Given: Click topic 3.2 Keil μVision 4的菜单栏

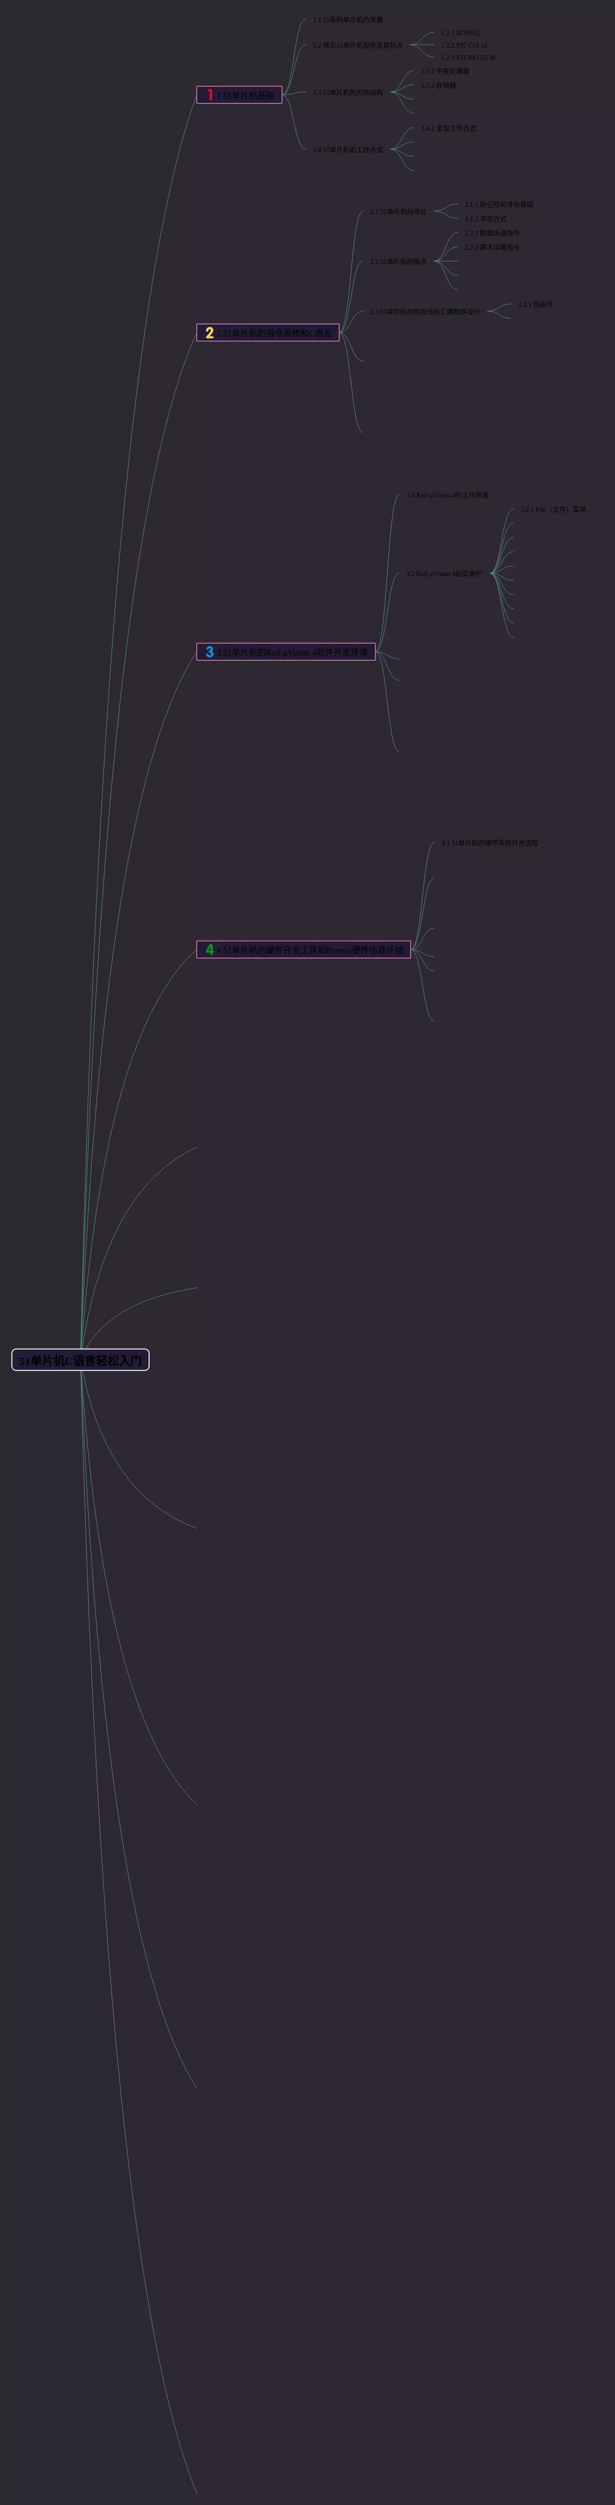Looking at the screenshot, I should tap(443, 574).
